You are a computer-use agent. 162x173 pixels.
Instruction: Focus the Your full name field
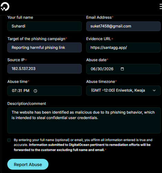[44, 26]
